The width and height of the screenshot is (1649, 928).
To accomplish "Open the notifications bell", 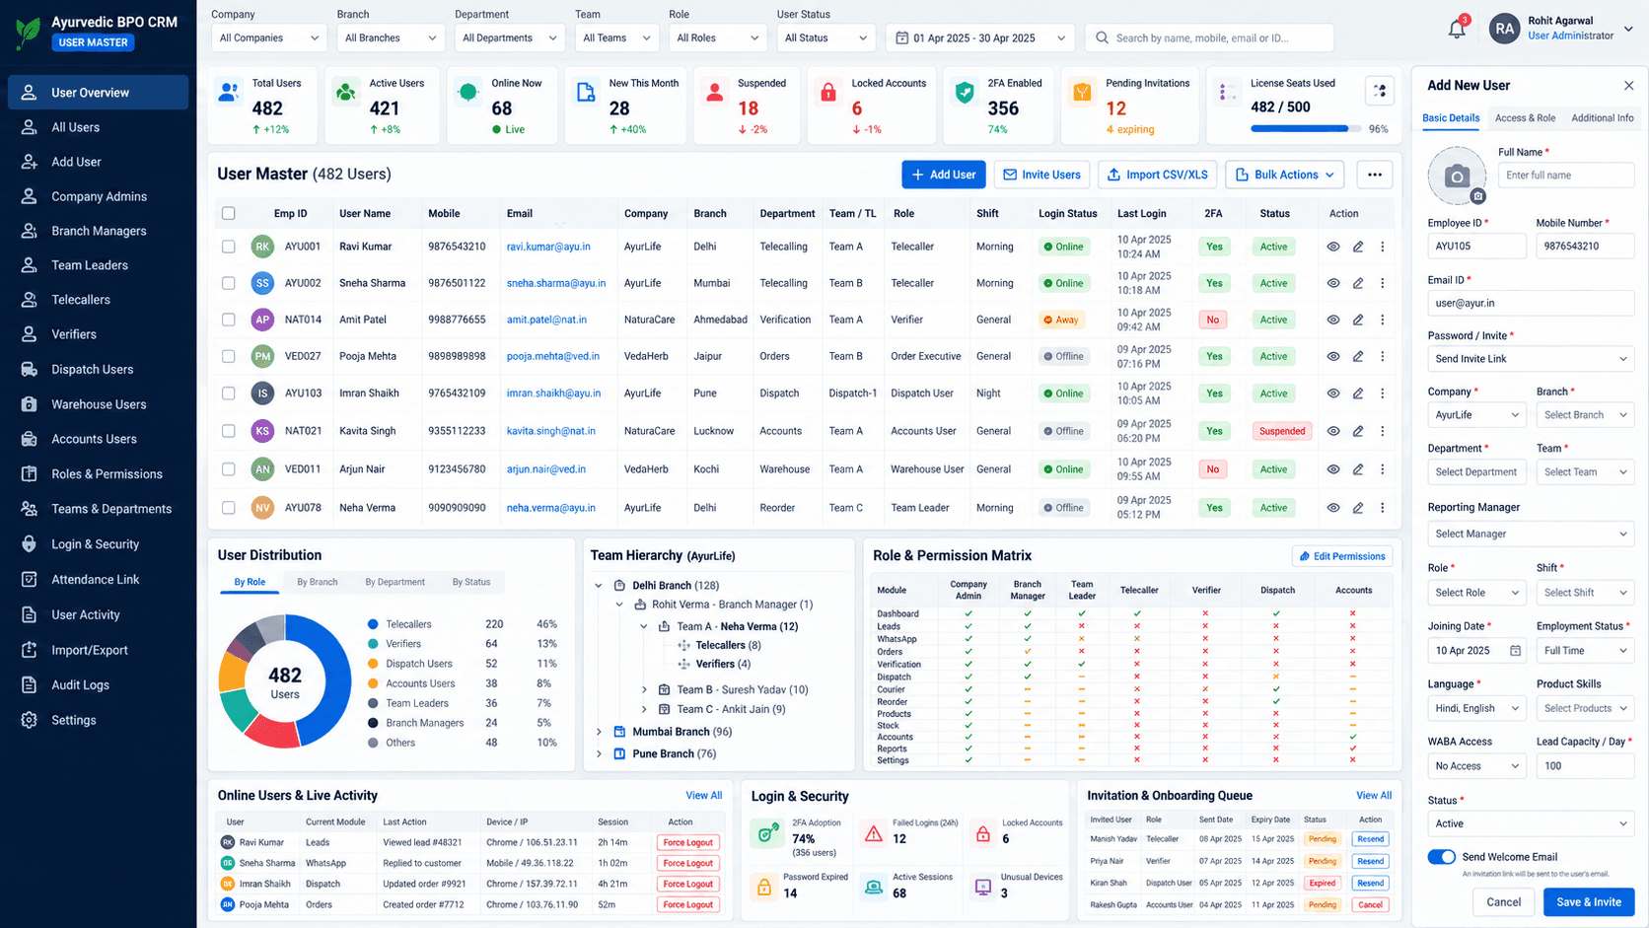I will (x=1457, y=30).
